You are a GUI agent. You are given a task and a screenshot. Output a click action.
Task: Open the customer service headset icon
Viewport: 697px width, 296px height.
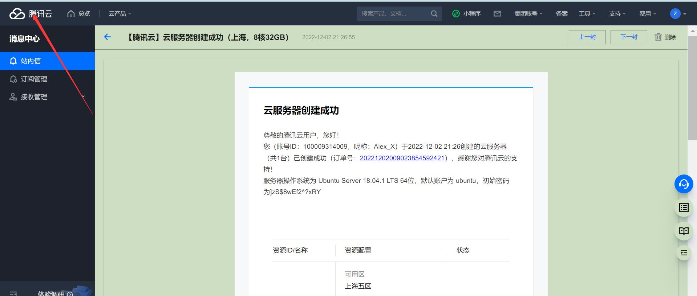pos(684,184)
